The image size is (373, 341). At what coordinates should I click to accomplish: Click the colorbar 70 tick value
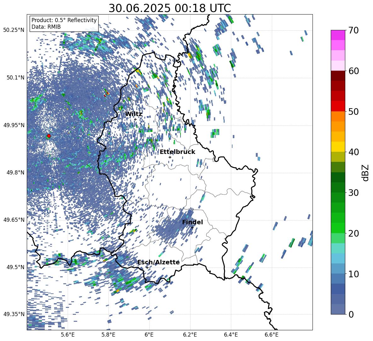[x=353, y=30]
